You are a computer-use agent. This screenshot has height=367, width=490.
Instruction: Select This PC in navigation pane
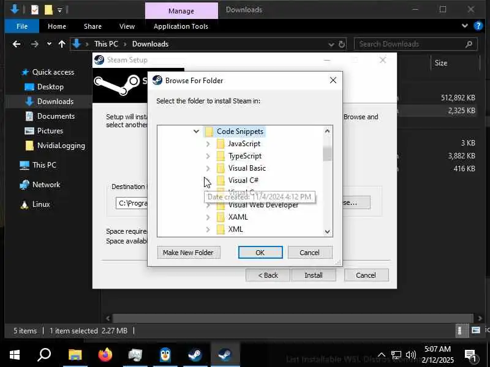tap(44, 165)
